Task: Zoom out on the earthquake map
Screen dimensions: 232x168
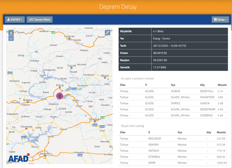Action: click(x=11, y=38)
